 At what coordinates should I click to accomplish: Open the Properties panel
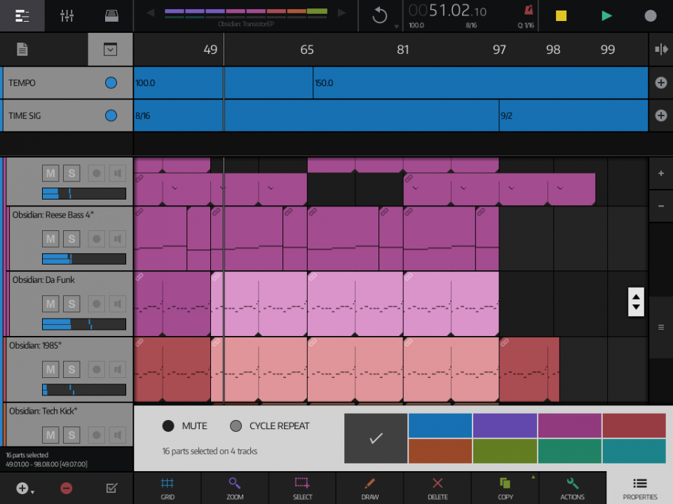(639, 488)
